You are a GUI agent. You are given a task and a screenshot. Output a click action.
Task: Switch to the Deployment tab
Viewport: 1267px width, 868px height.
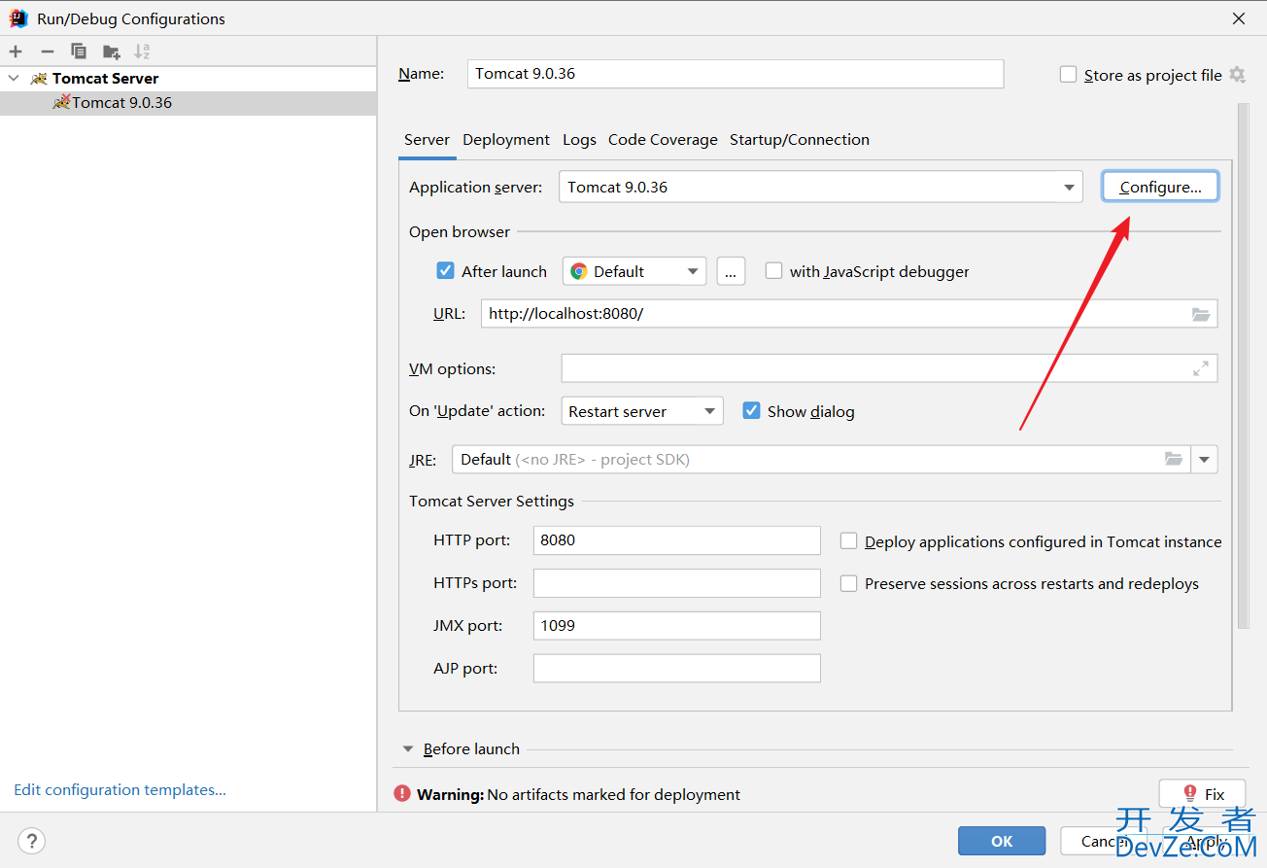click(x=506, y=140)
